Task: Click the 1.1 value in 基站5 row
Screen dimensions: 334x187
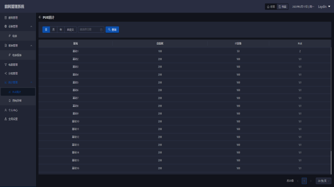Action: point(300,83)
